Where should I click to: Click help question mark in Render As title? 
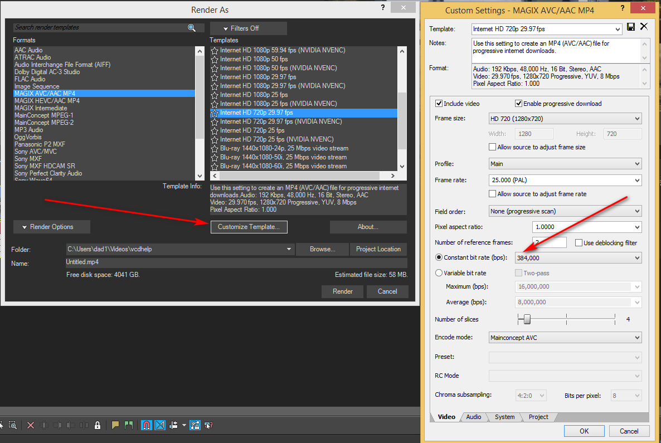(383, 8)
